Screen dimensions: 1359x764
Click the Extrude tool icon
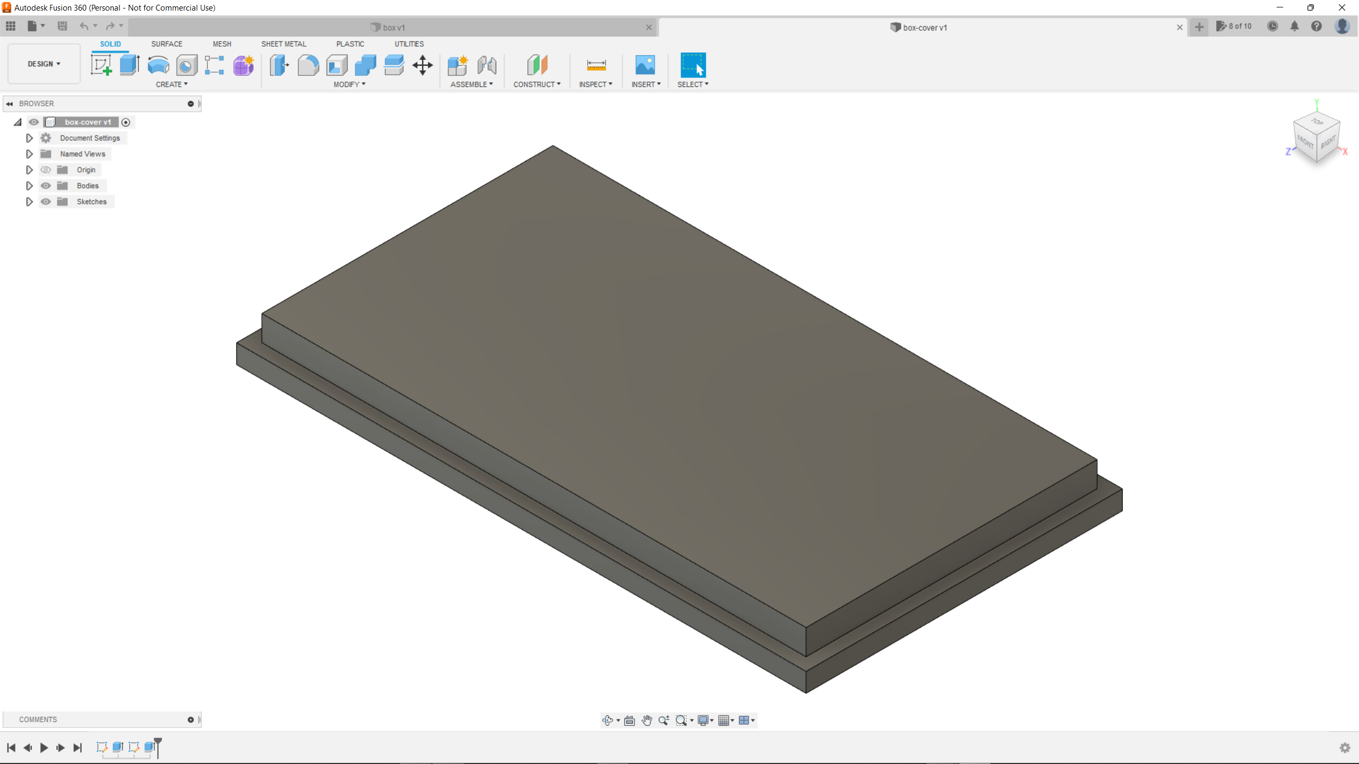(130, 65)
